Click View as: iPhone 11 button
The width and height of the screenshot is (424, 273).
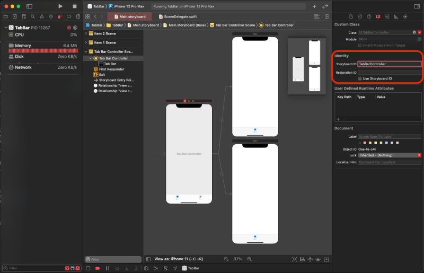179,259
